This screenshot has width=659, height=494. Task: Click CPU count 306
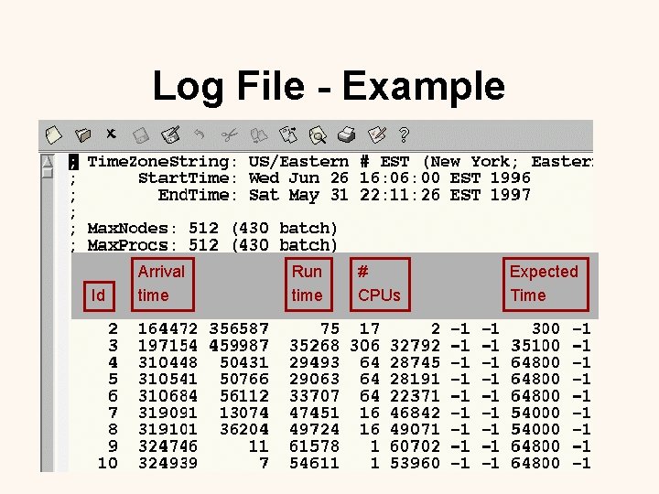tap(365, 346)
